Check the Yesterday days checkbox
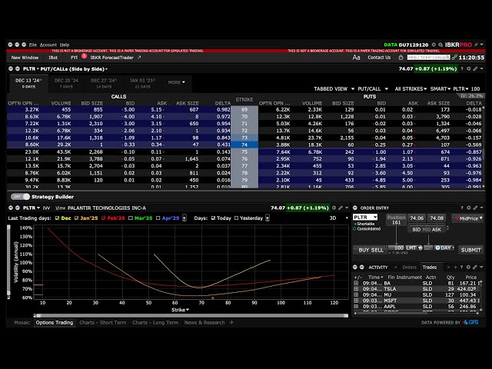 click(236, 218)
